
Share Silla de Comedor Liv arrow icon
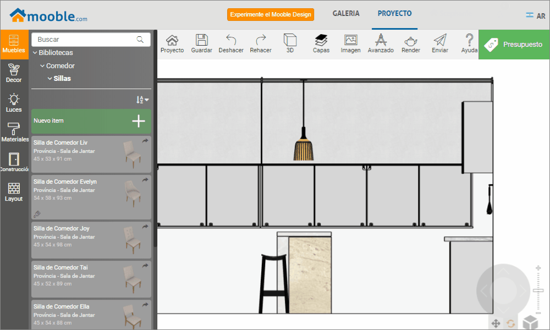click(145, 141)
